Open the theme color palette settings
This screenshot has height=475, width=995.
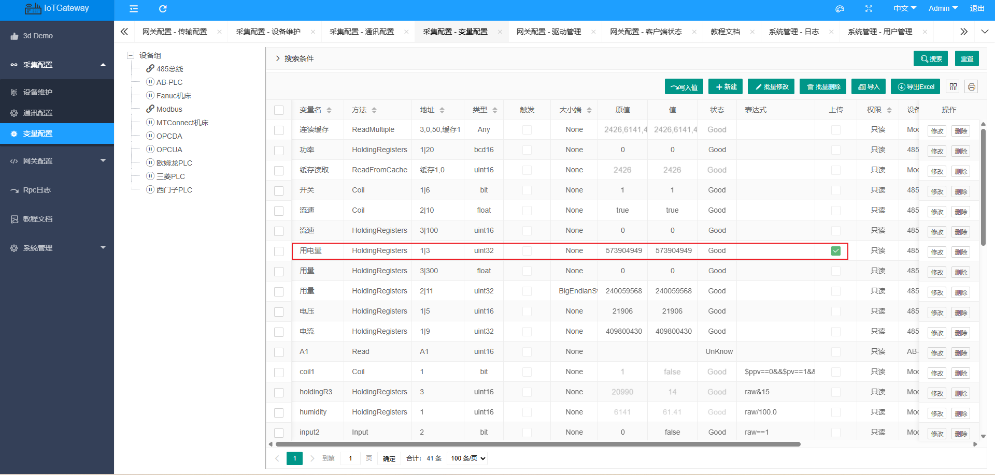click(x=840, y=9)
